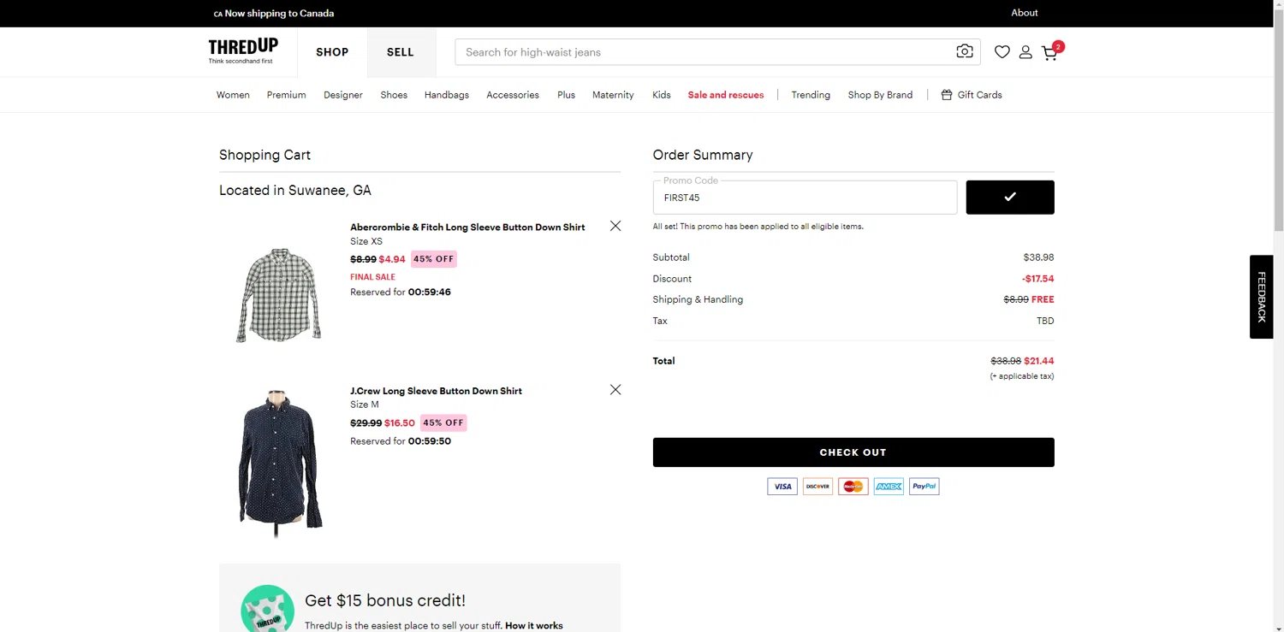Click the Mastercard payment icon
Viewport: 1284px width, 632px height.
click(x=853, y=486)
